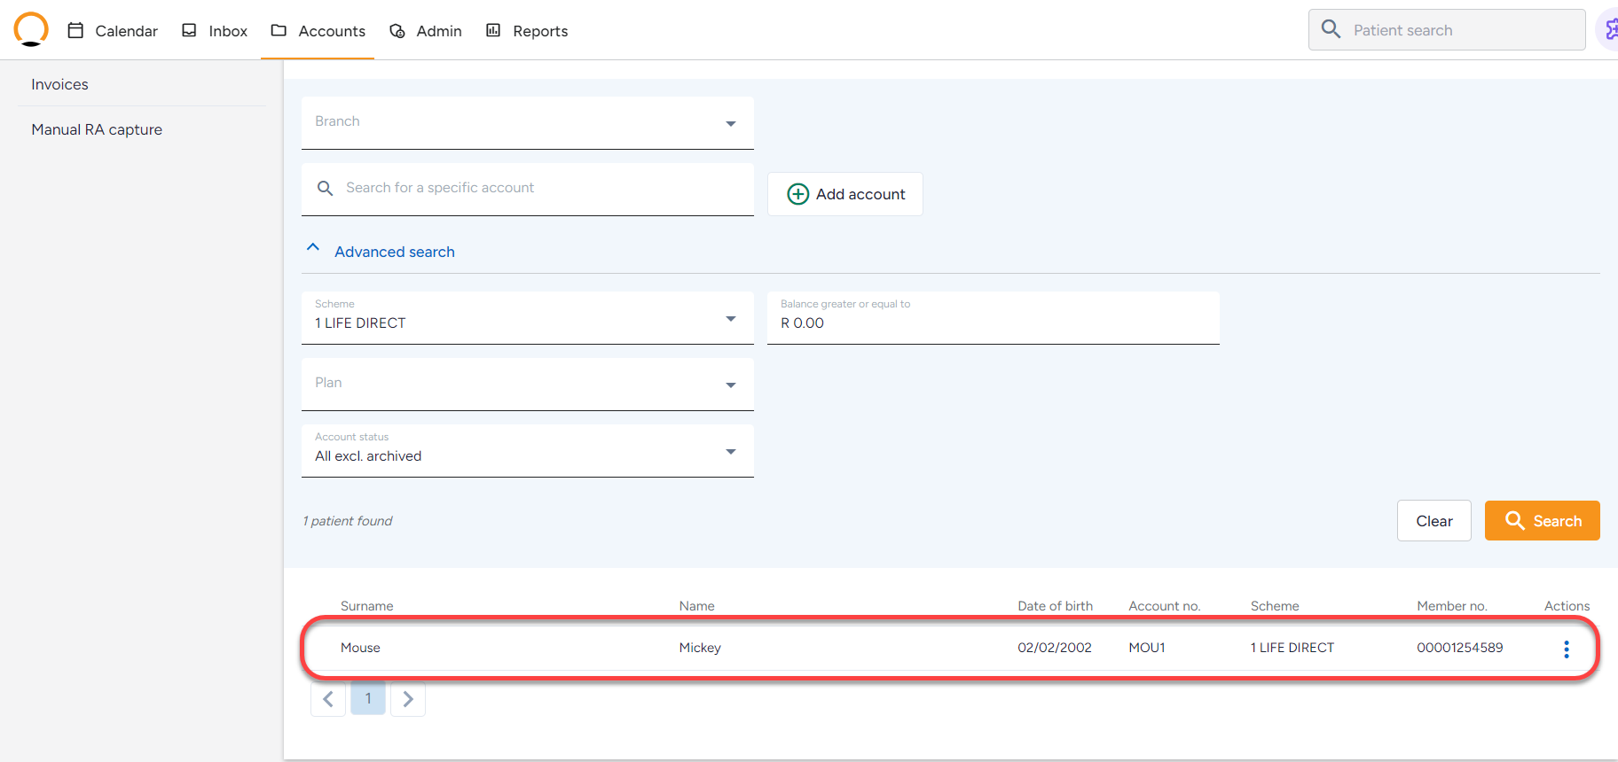Click the orange app logo icon
Viewport: 1618px width, 762px height.
tap(31, 29)
